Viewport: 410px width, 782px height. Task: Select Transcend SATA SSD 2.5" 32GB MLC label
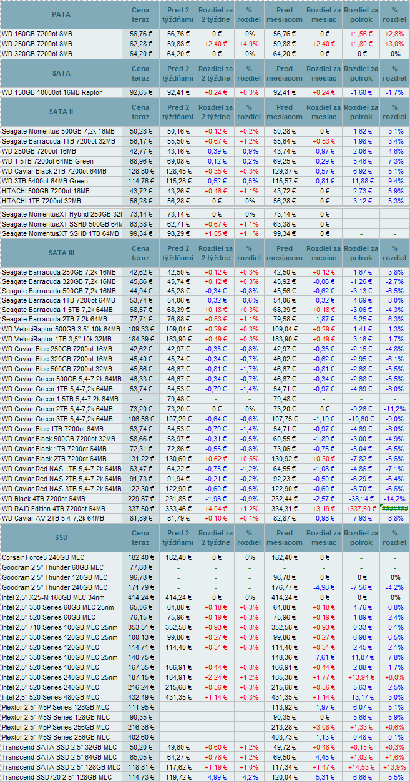tap(59, 747)
